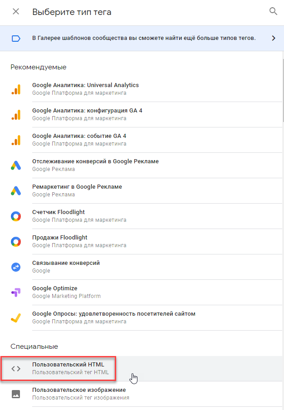Open the search magnifier icon
The image size is (284, 410).
coord(273,11)
